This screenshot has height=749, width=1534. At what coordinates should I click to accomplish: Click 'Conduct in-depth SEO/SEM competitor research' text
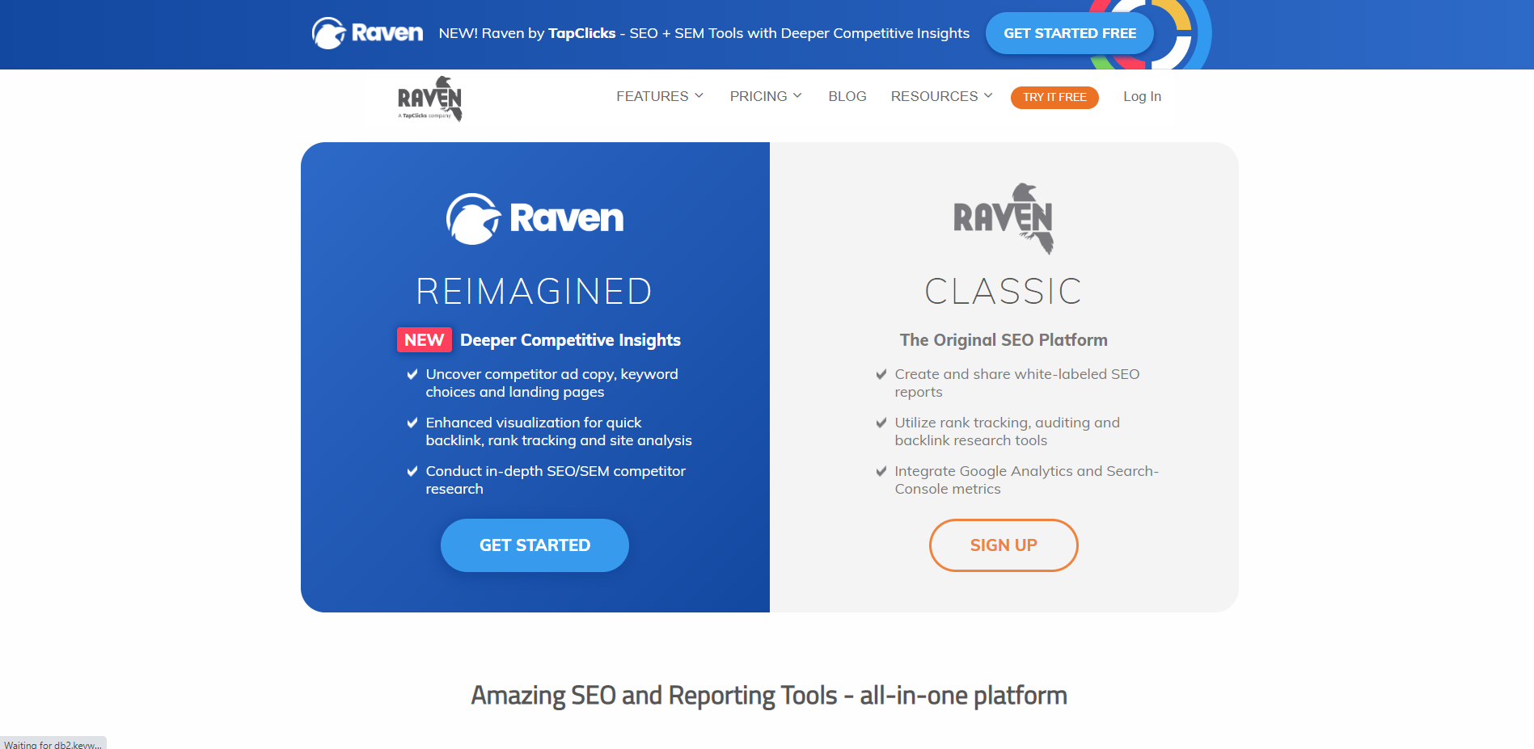point(556,480)
